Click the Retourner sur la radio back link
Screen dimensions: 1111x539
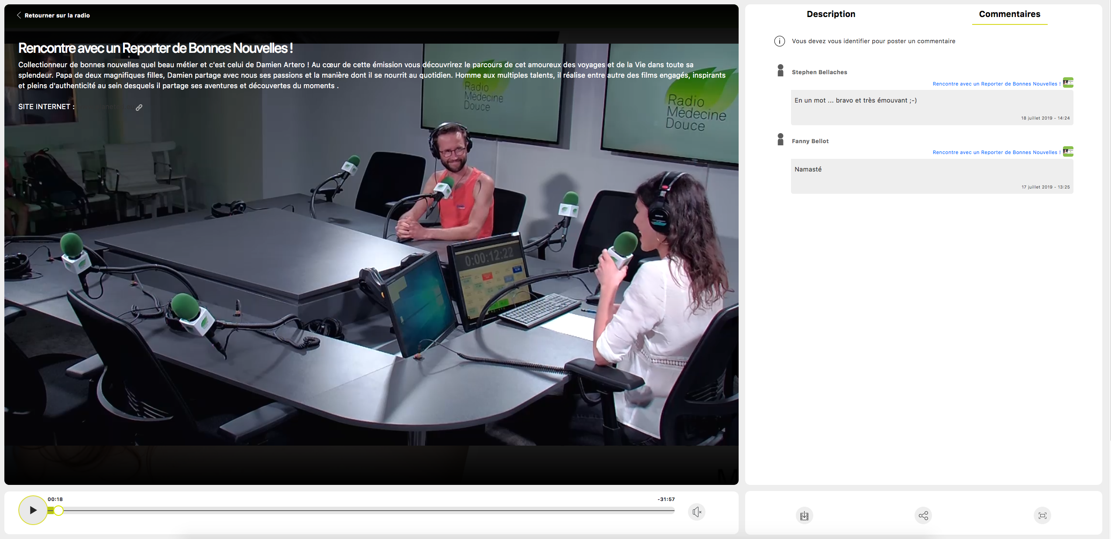pos(53,15)
